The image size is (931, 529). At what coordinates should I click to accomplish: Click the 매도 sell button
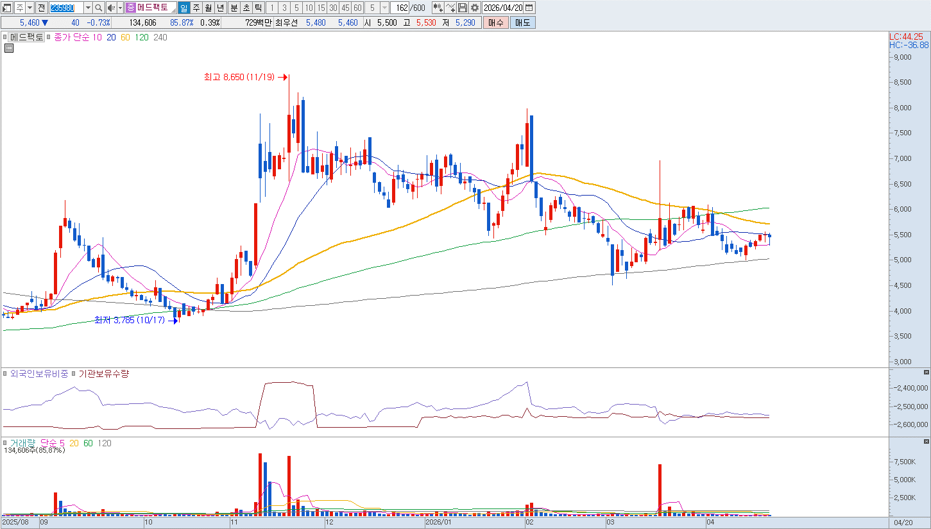pos(522,22)
